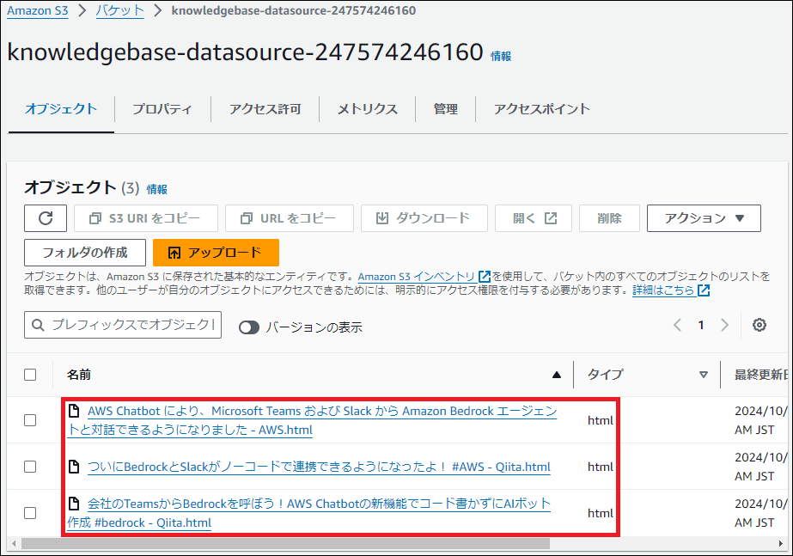Toggle the バージョンの表示 switch

[x=249, y=327]
